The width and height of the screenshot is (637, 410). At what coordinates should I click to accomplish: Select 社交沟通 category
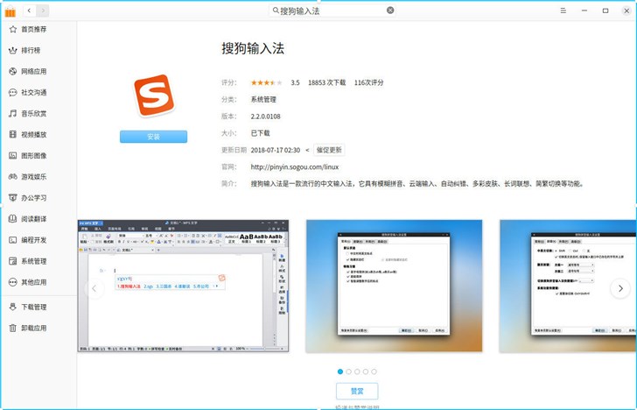[x=34, y=92]
